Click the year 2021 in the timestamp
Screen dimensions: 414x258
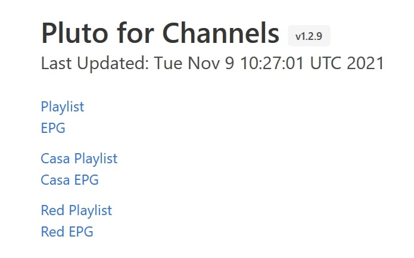coord(365,63)
